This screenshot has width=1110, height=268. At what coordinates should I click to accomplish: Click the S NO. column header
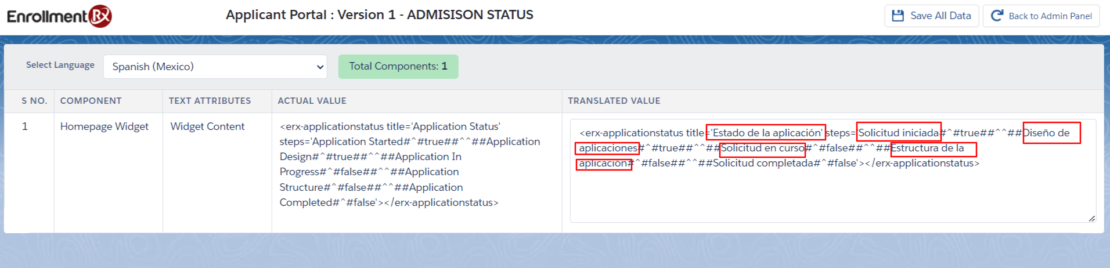pos(34,101)
